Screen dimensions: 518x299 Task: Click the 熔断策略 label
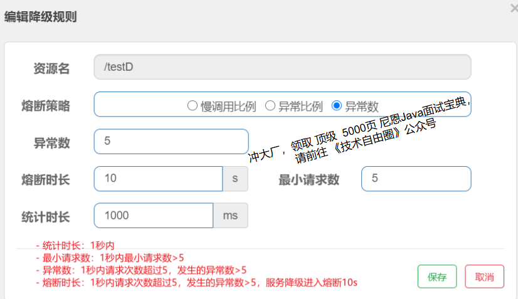pos(46,106)
